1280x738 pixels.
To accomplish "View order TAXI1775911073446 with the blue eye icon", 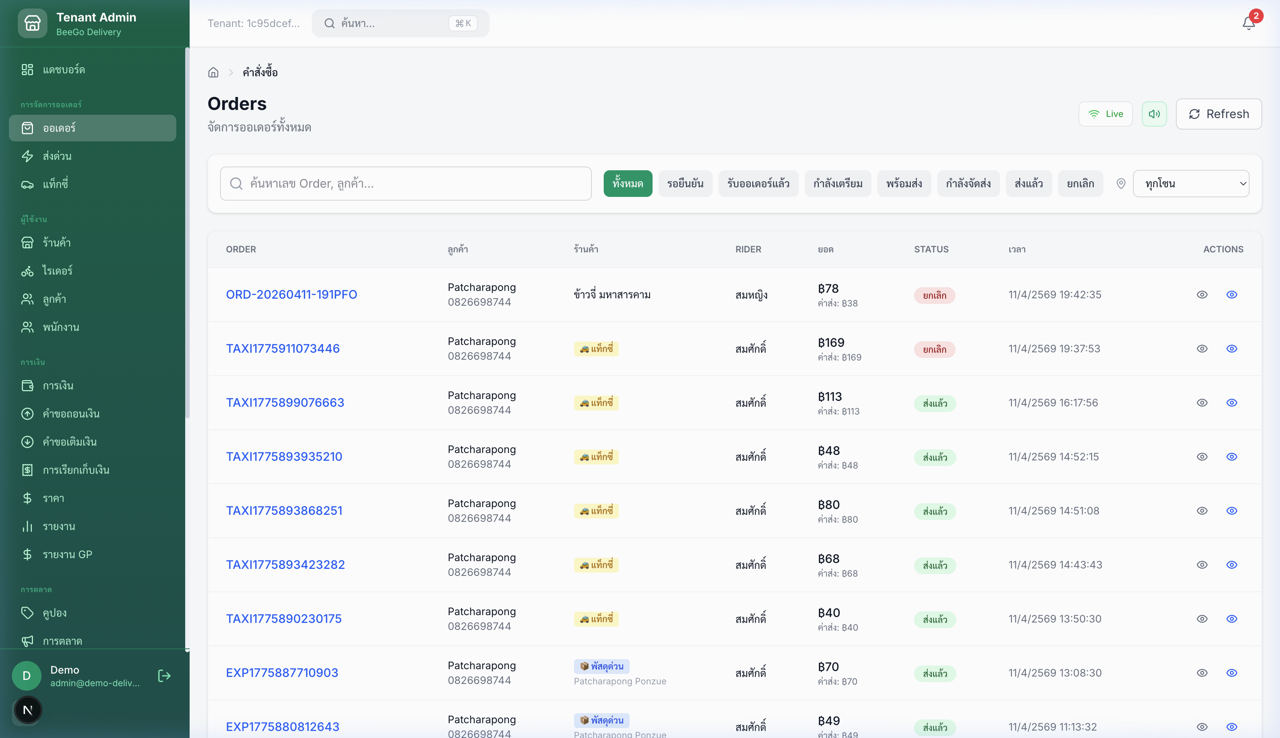I will (x=1231, y=349).
